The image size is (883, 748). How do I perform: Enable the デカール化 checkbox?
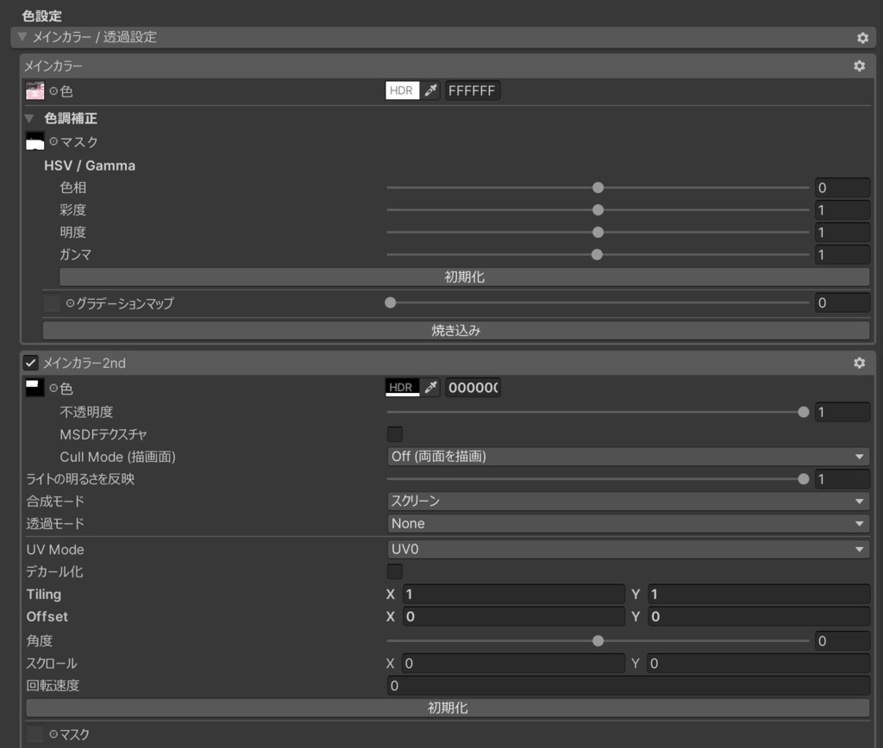(x=395, y=571)
